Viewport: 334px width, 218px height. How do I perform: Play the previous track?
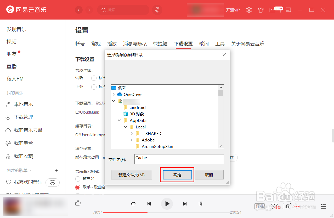[x=149, y=204]
